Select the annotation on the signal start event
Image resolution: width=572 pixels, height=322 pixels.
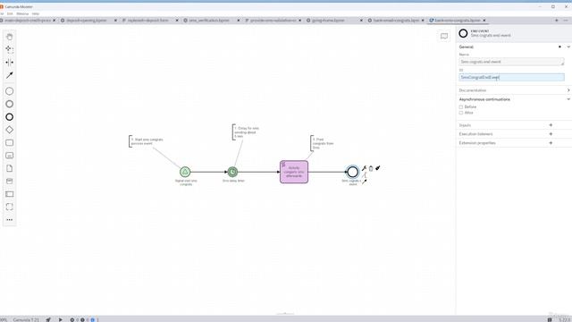(147, 141)
